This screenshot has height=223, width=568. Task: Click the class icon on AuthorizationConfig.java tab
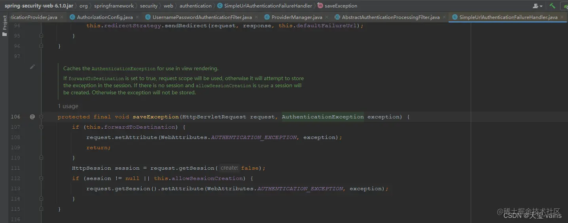[72, 17]
